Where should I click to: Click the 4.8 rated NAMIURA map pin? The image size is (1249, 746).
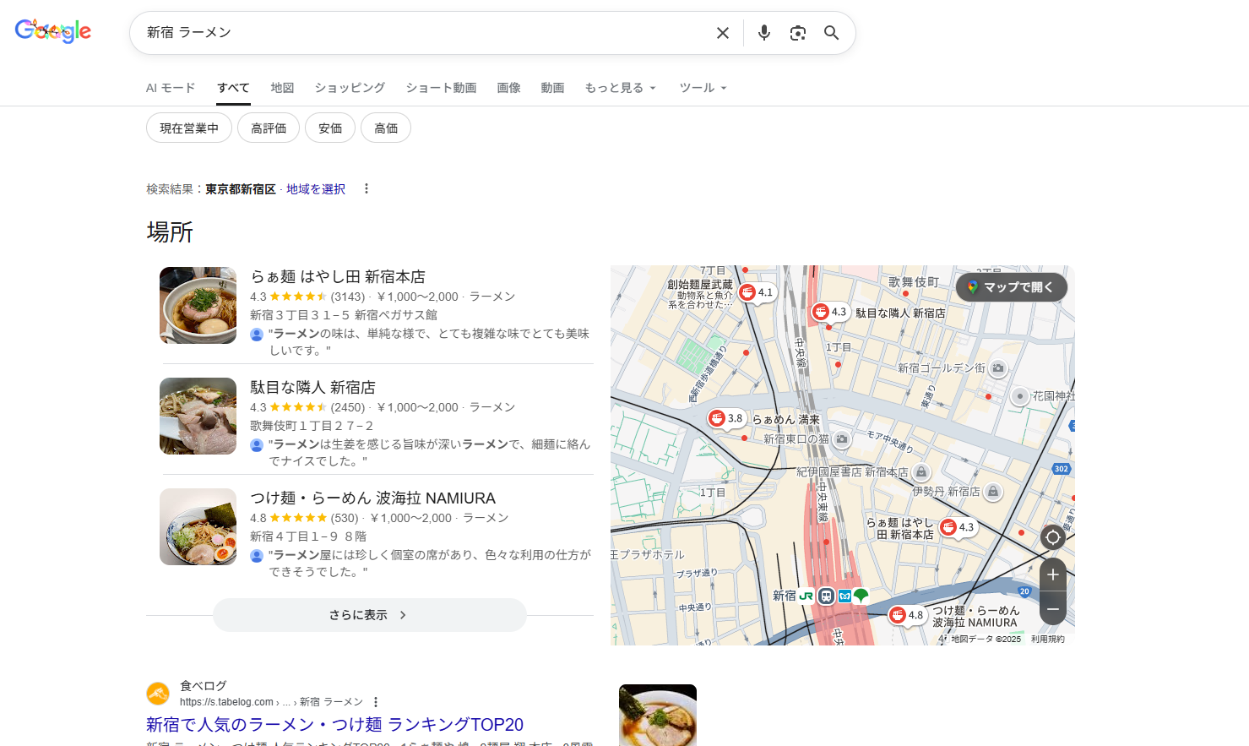coord(899,615)
